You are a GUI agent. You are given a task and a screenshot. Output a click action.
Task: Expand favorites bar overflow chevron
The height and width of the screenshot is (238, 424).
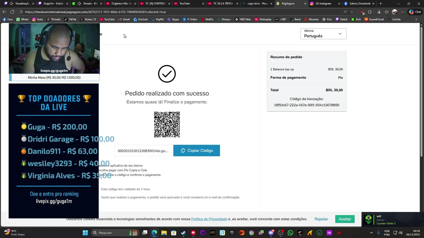coord(416,20)
